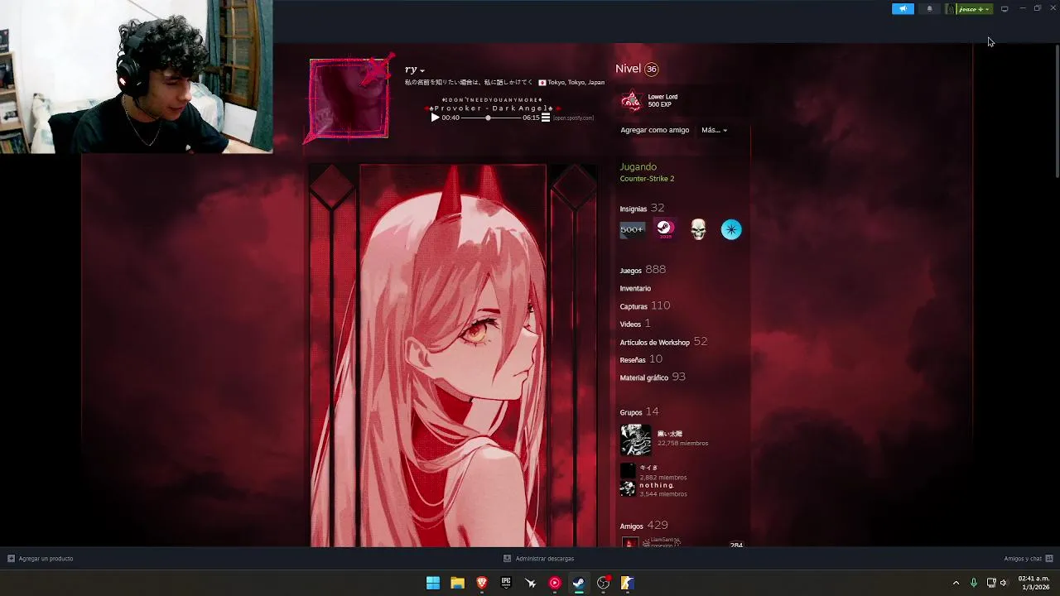
Task: Open the Insignias section
Action: click(642, 208)
